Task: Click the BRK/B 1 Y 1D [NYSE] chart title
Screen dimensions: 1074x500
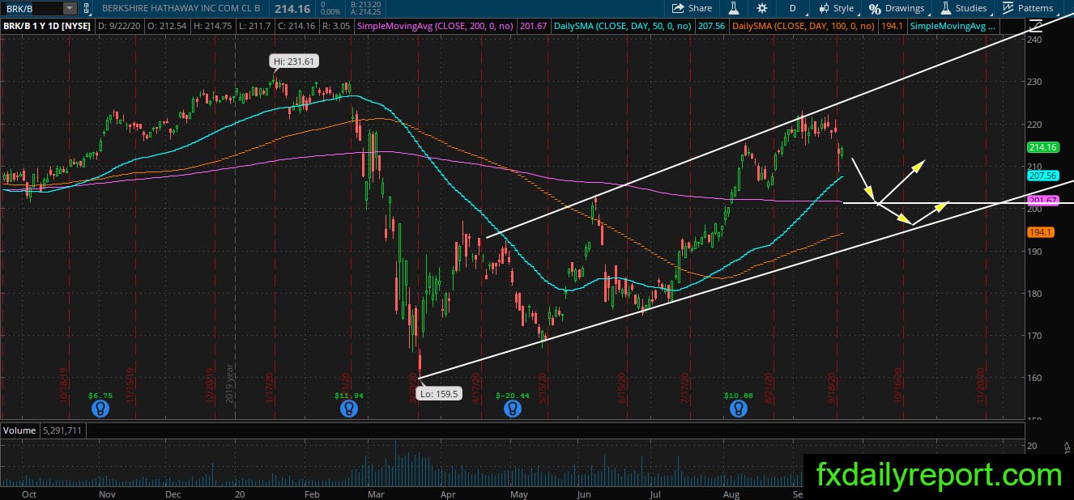Action: click(x=47, y=27)
